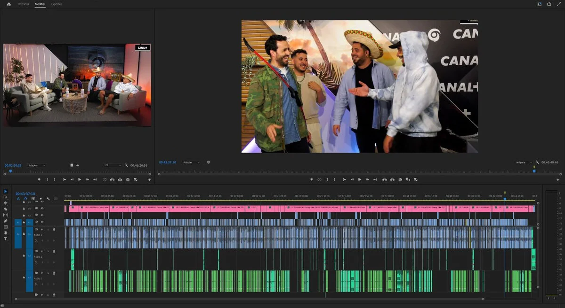The image size is (565, 308).
Task: Select the Hand tool
Action: tap(6, 233)
